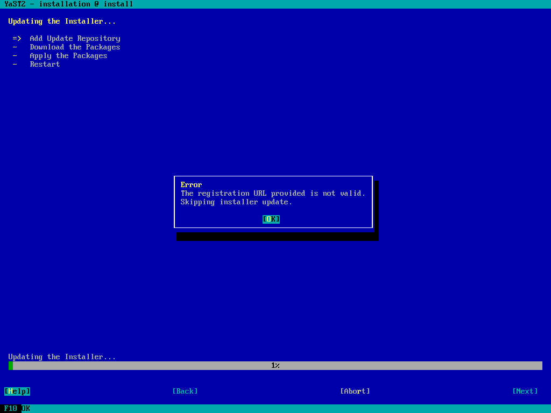
Task: Click the F10 key label in the bottom bar
Action: [x=11, y=409]
